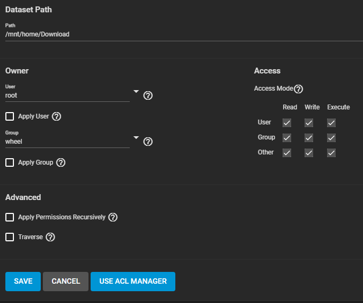Open the ACL Manager

133,281
